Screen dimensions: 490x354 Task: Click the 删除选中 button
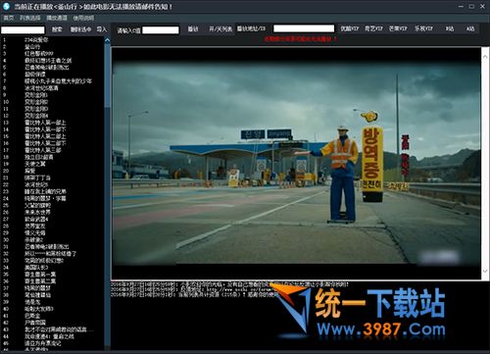pyautogui.click(x=80, y=29)
